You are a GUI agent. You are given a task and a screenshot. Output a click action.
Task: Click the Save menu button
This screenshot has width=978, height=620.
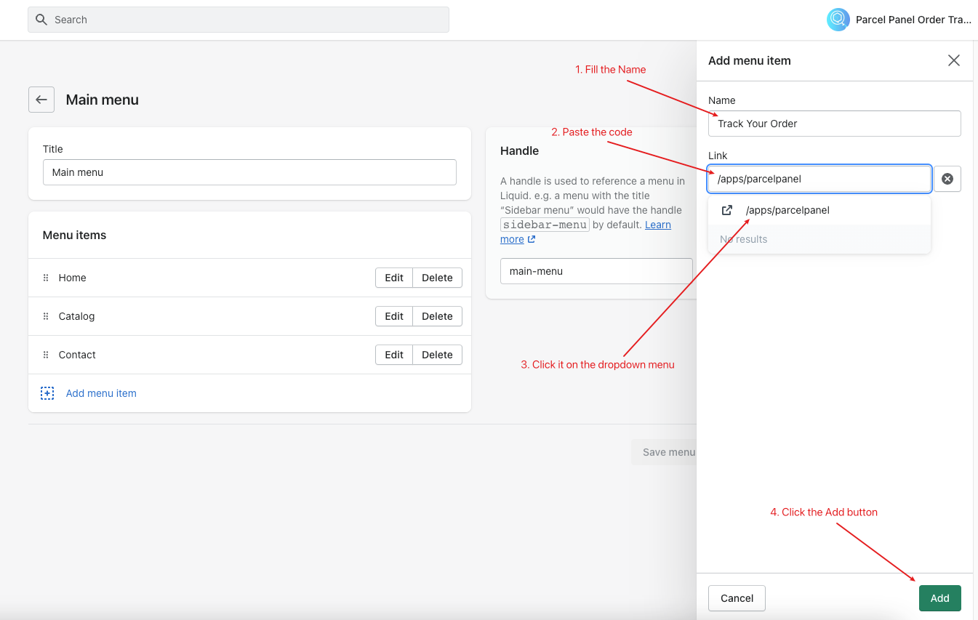point(664,452)
